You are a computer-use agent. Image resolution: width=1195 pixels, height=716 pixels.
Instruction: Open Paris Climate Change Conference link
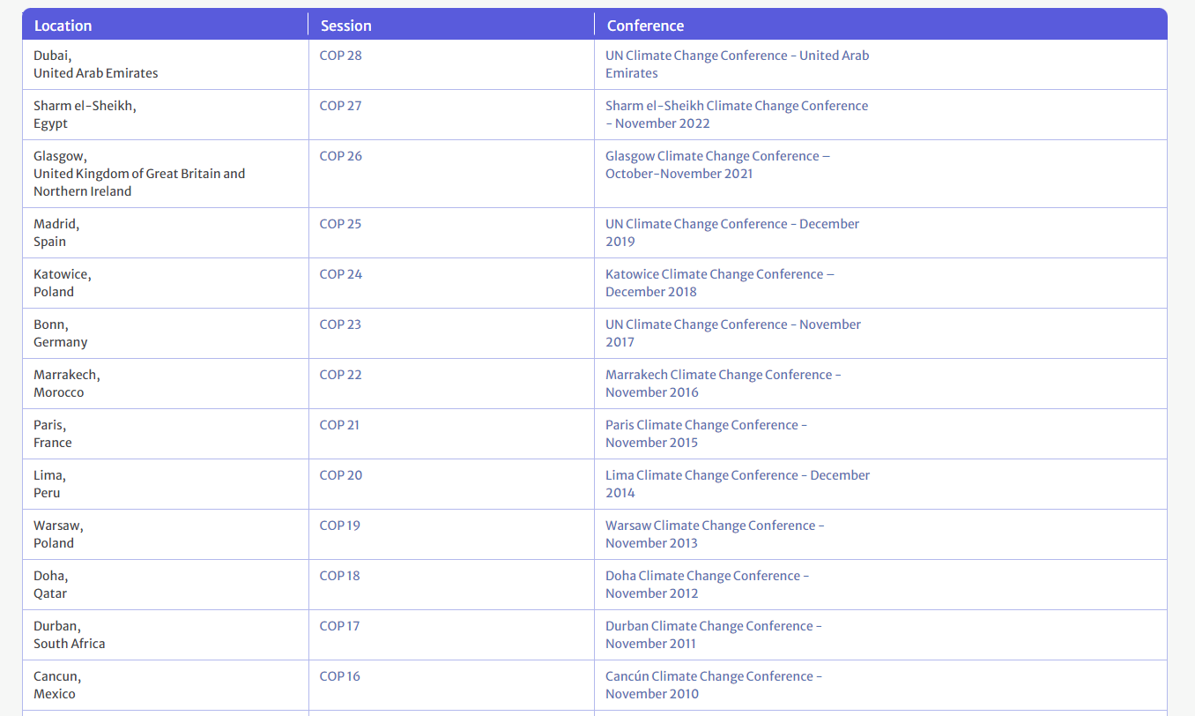click(x=707, y=434)
